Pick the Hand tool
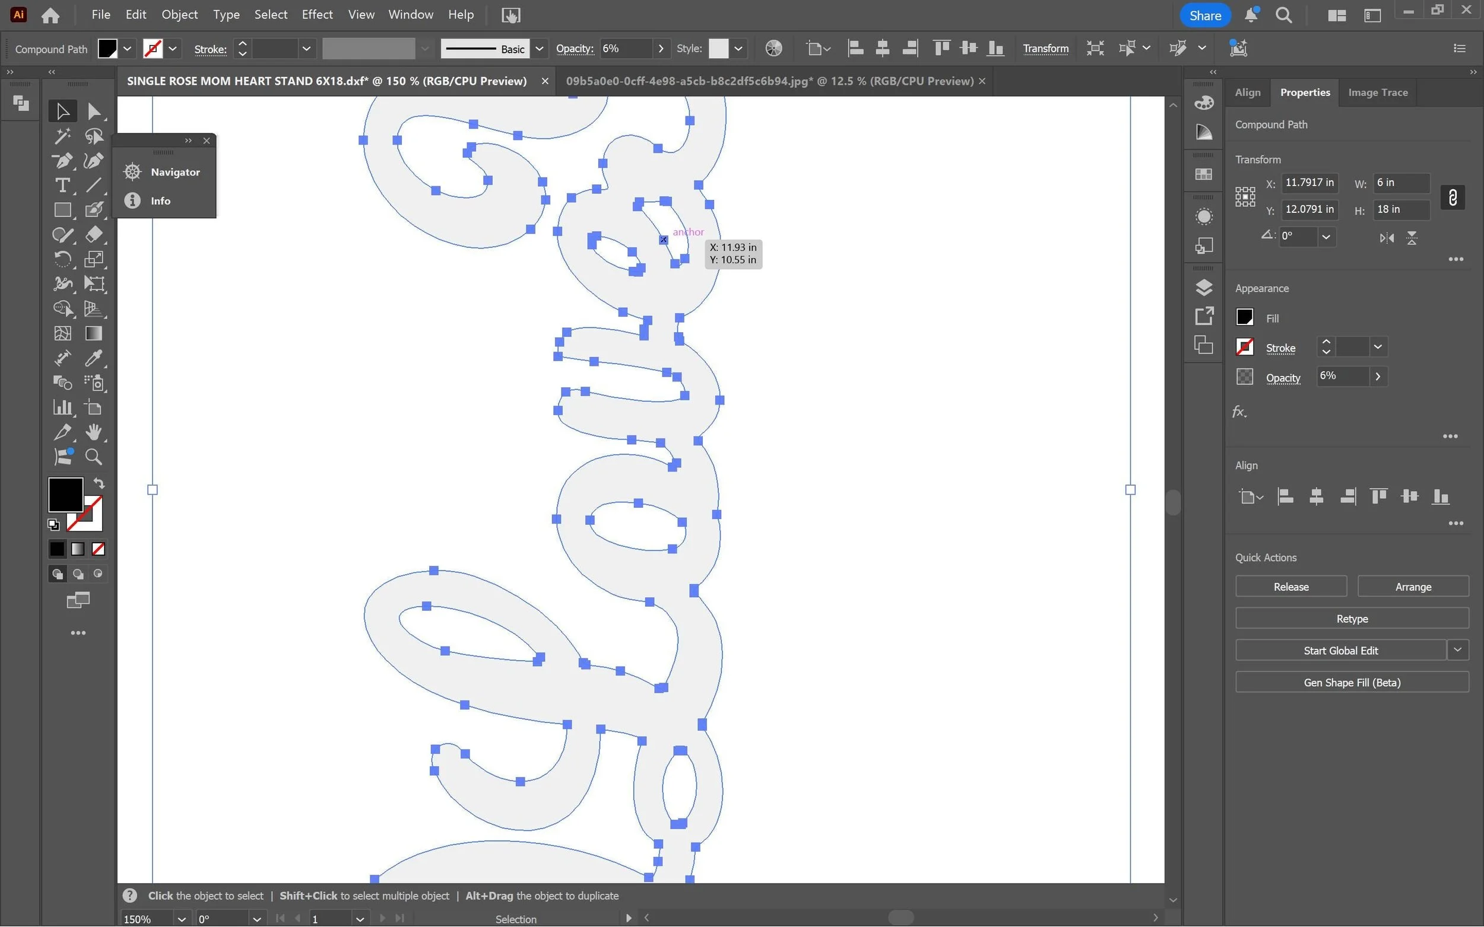The image size is (1484, 927). pos(93,432)
